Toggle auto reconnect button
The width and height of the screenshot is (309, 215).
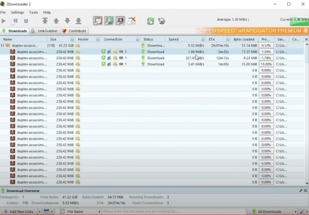pos(109,21)
